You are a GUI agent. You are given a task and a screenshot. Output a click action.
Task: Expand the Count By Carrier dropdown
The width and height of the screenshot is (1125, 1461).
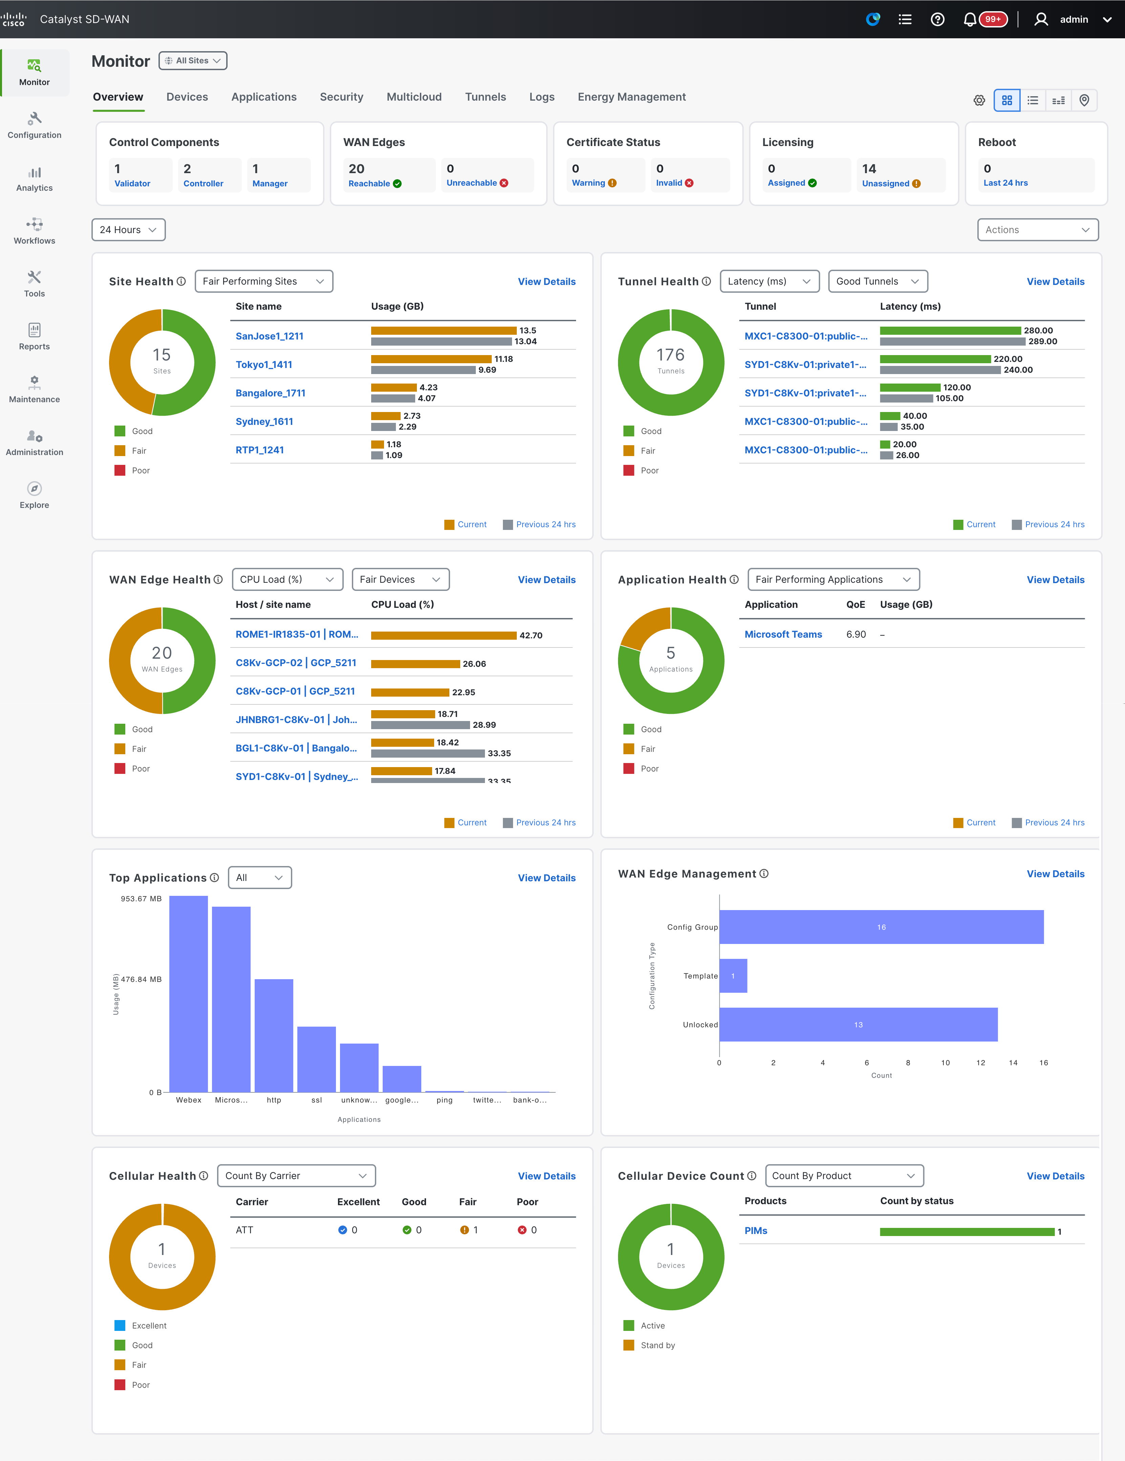296,1176
